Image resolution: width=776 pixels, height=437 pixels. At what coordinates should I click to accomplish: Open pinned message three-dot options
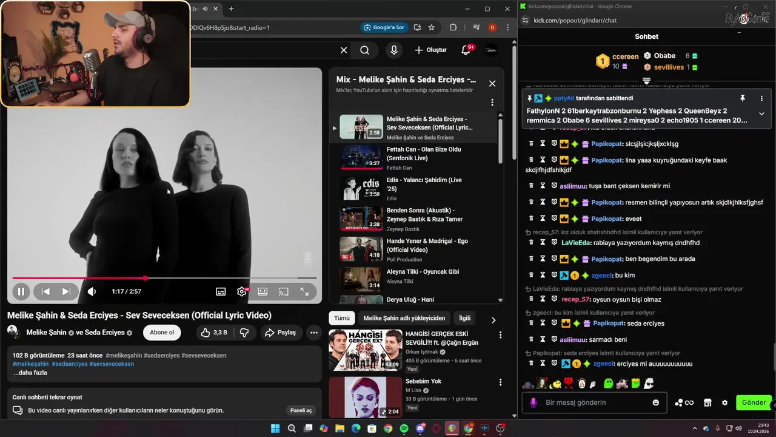coord(761,98)
